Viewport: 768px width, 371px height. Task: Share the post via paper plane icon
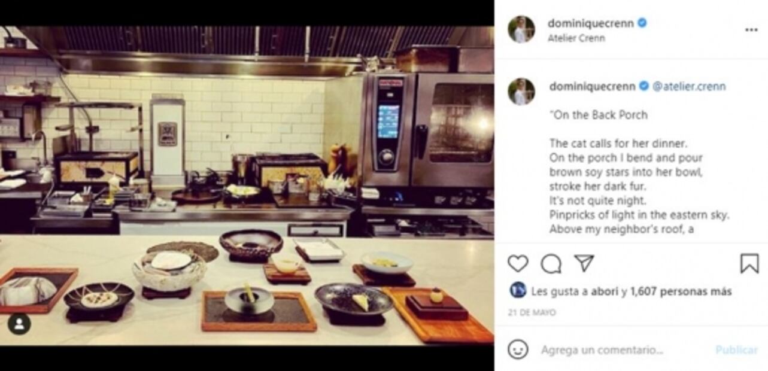coord(584,263)
